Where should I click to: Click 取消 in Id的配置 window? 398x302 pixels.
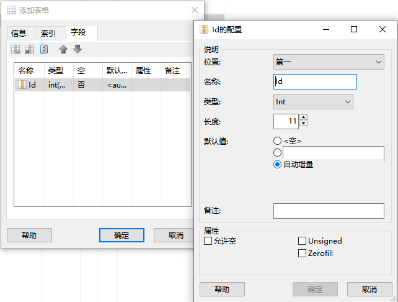(x=369, y=290)
